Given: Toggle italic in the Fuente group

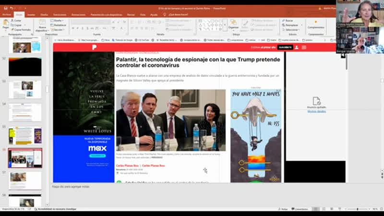Looking at the screenshot, I should [x=78, y=28].
